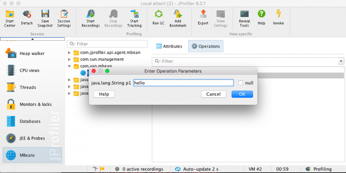Open the Start Center
The height and width of the screenshot is (173, 346).
(x=10, y=19)
